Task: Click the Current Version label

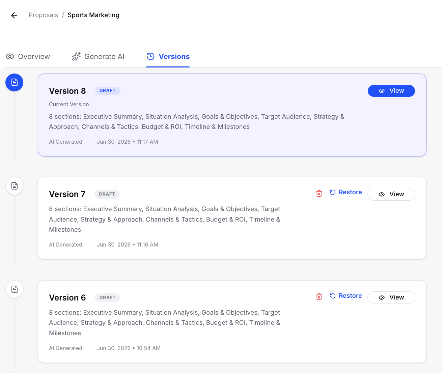Action: click(69, 105)
